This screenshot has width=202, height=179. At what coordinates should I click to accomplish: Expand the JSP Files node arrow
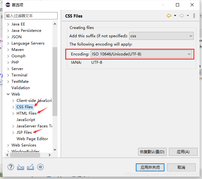click(13, 132)
